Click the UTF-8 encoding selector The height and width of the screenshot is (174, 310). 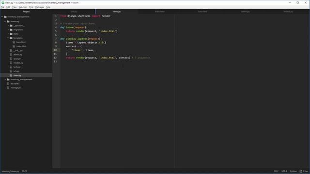point(284,171)
